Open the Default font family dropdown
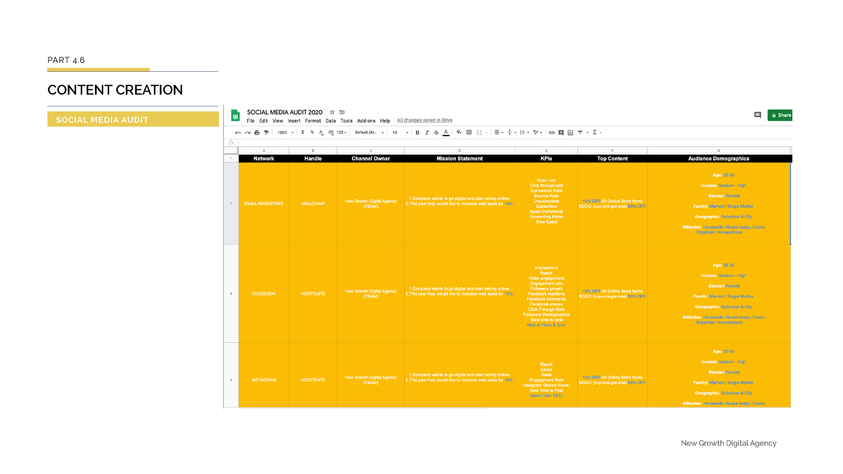This screenshot has width=843, height=474. [x=369, y=132]
